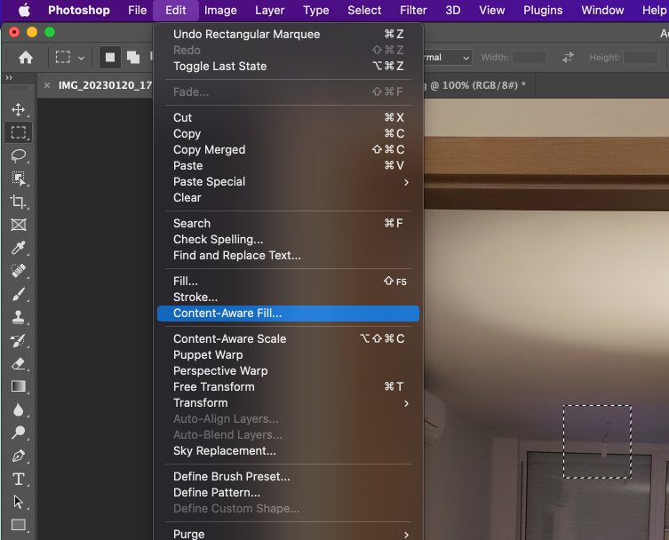This screenshot has height=540, width=669.
Task: Open the Window menu
Action: tap(602, 11)
